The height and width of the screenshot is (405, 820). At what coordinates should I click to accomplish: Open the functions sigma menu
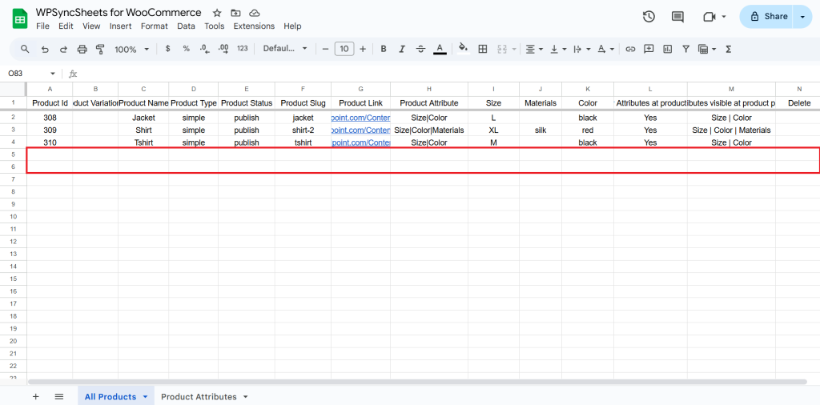click(728, 49)
